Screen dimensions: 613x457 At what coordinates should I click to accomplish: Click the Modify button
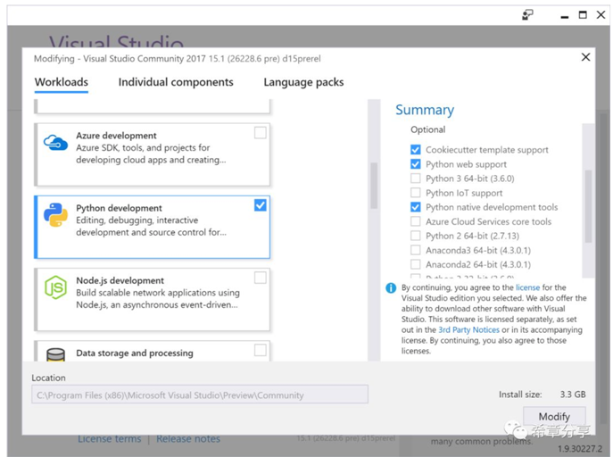coord(554,416)
